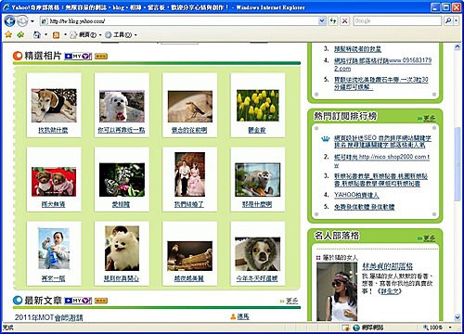Viewport: 464px width, 334px height.
Task: Click the Home page icon in toolbar
Action: pyautogui.click(x=37, y=34)
